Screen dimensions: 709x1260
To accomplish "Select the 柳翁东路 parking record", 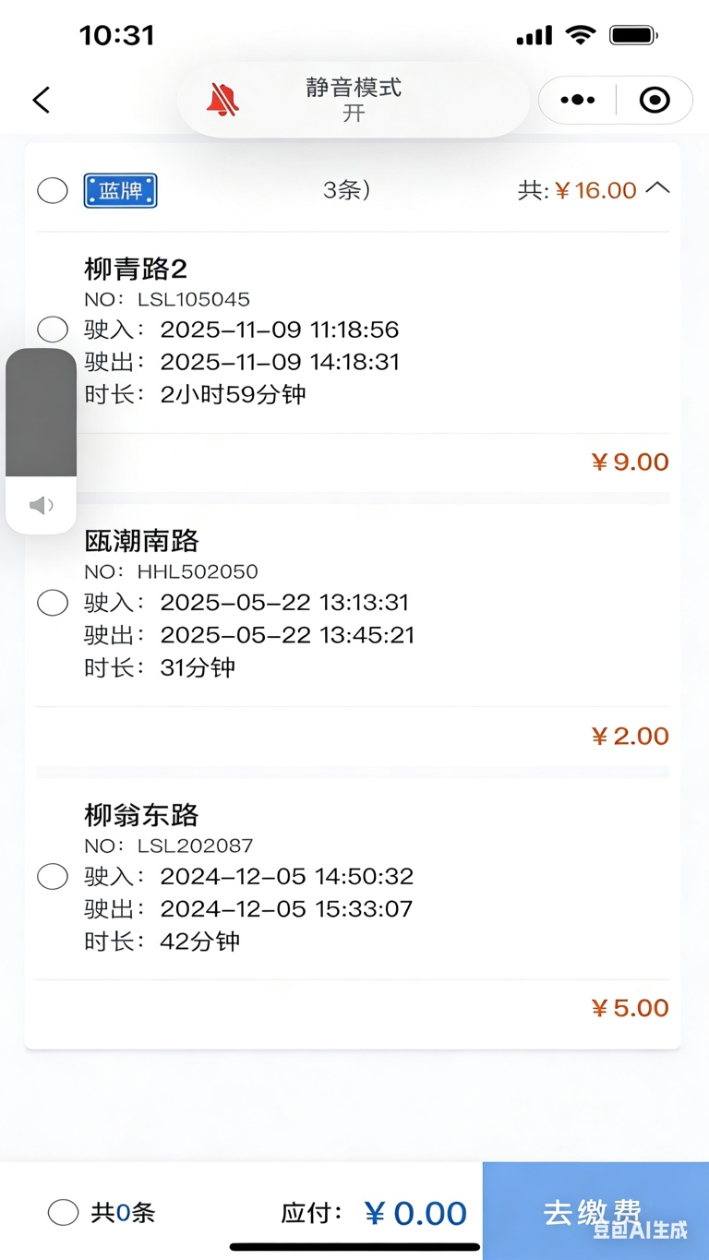I will pyautogui.click(x=53, y=876).
